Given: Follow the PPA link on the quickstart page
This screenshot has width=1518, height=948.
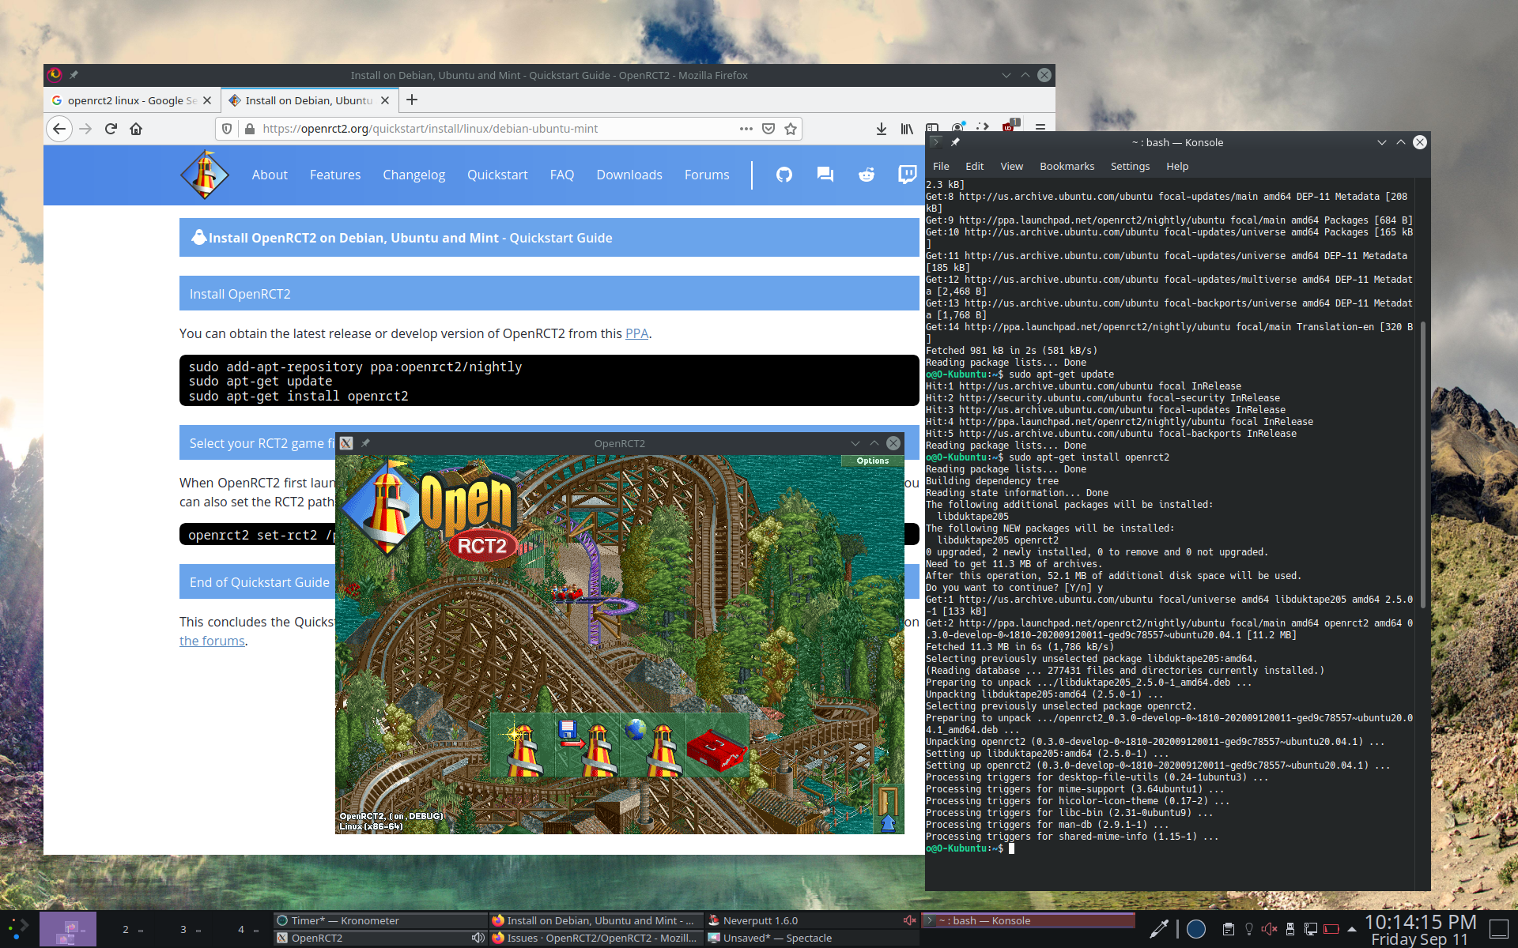Looking at the screenshot, I should [x=636, y=333].
